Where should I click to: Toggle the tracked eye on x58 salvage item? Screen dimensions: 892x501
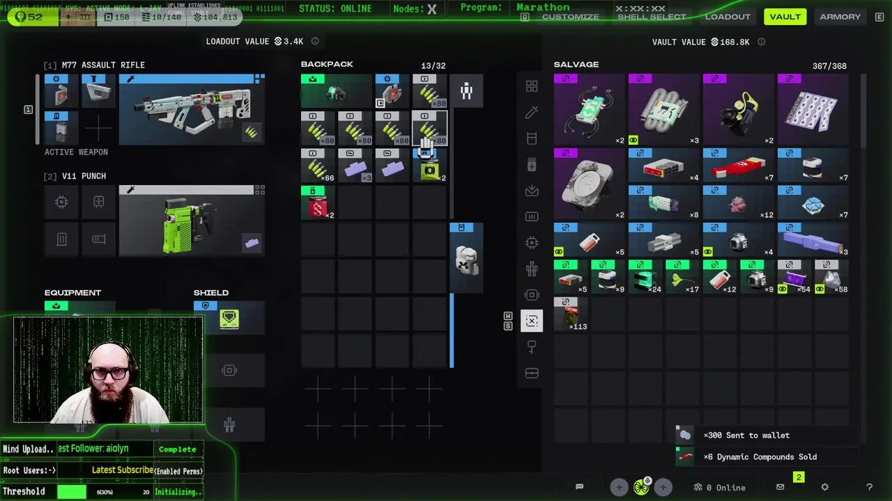pyautogui.click(x=820, y=289)
